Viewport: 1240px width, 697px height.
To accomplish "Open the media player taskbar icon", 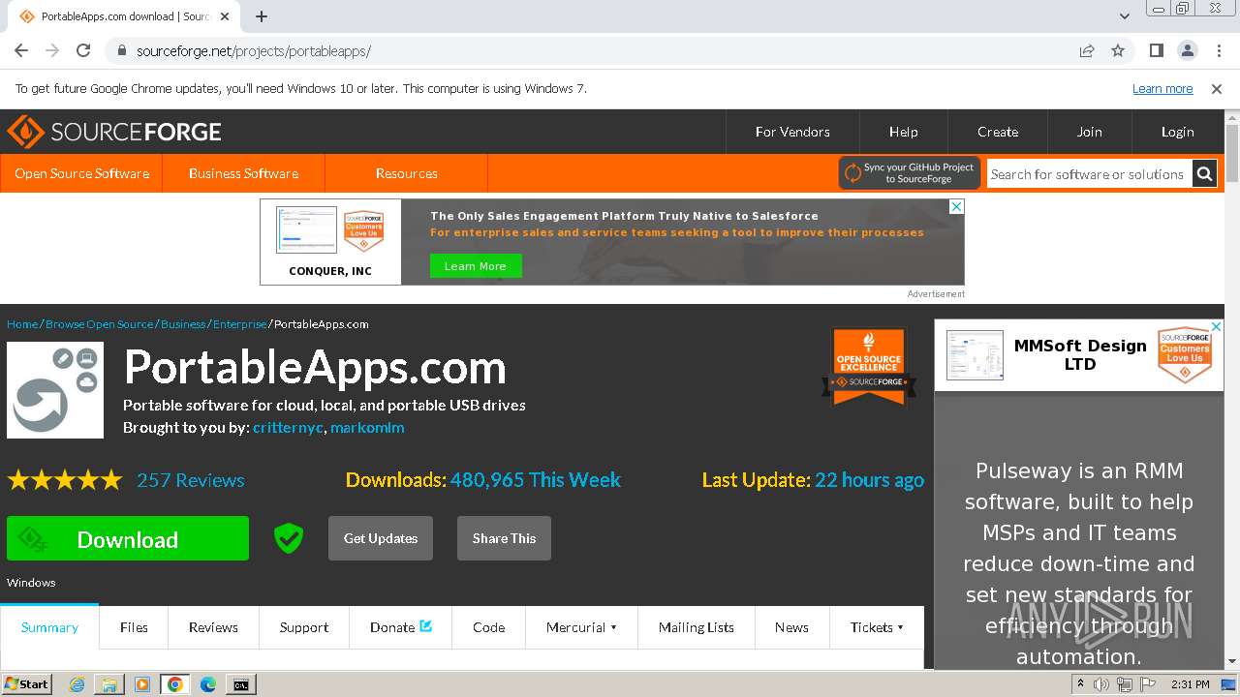I will coord(142,684).
